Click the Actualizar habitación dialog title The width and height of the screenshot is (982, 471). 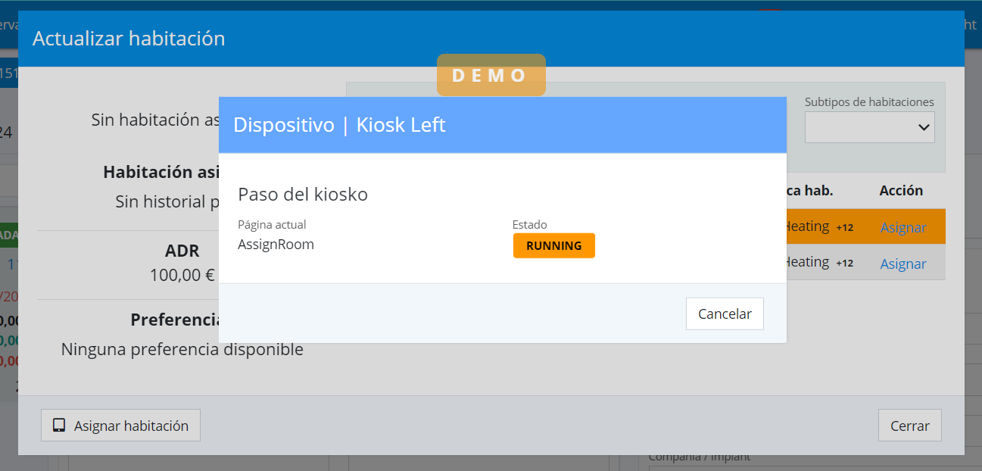pyautogui.click(x=129, y=39)
